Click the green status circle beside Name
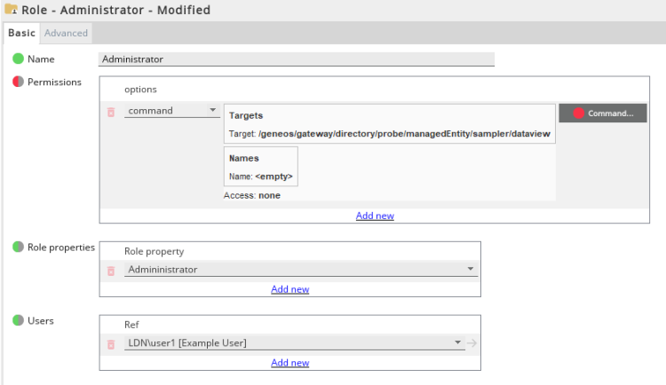666x385 pixels. coord(18,59)
